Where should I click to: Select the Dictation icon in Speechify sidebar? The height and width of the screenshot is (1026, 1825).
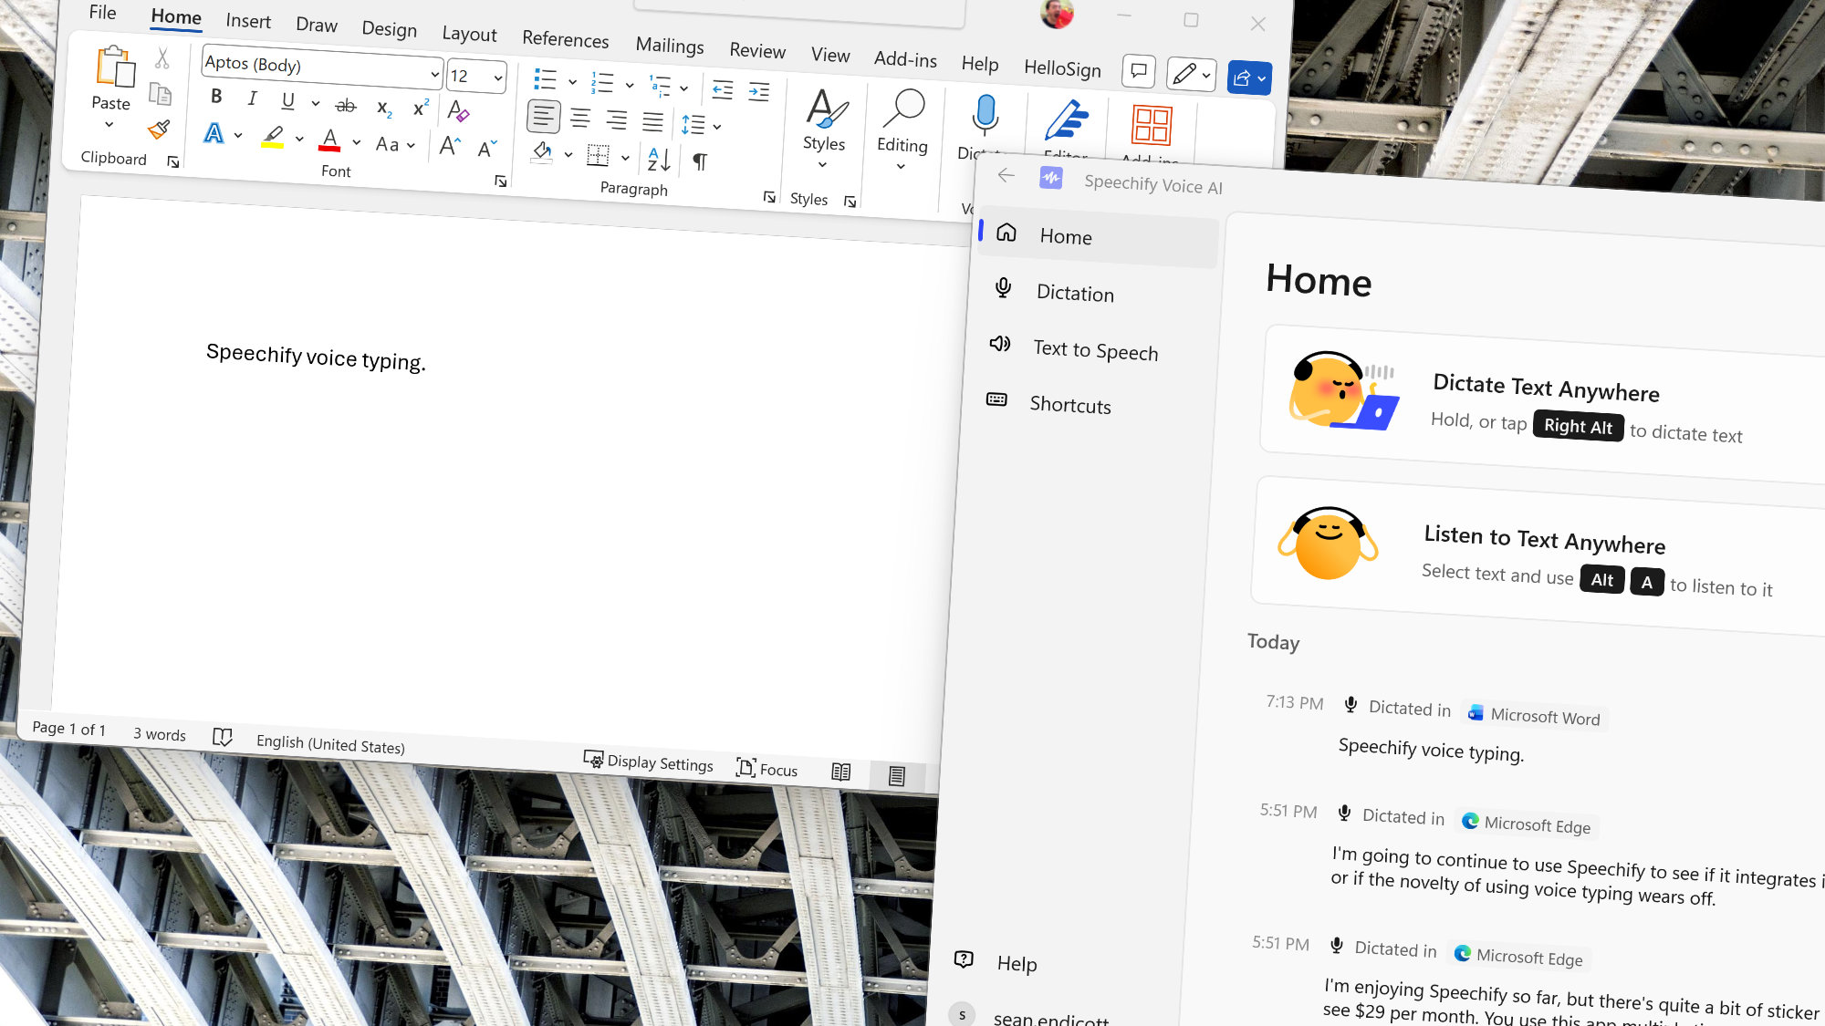point(1002,288)
